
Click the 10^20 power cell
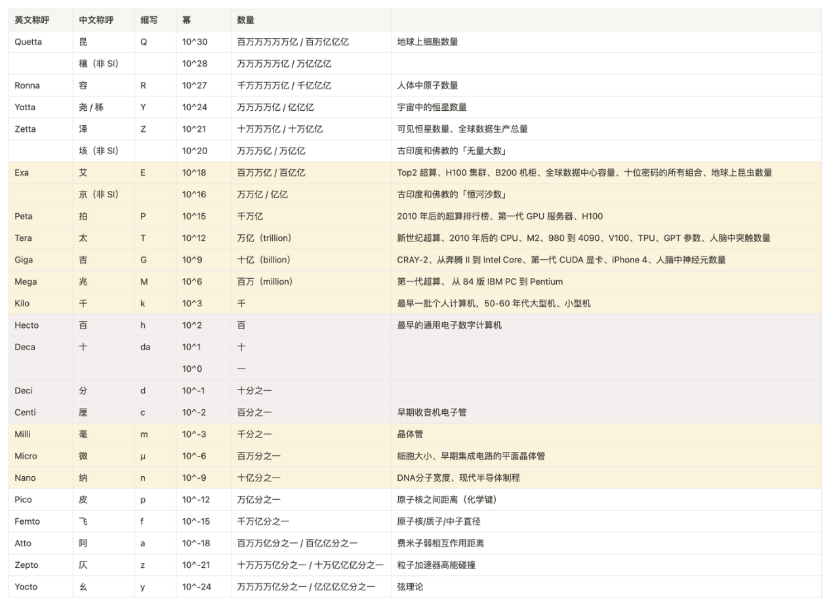204,151
